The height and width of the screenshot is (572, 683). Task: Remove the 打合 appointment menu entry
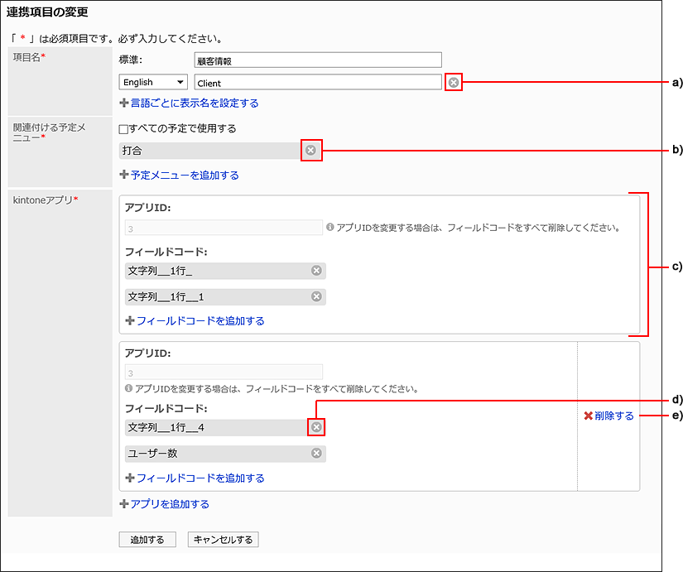(x=310, y=151)
